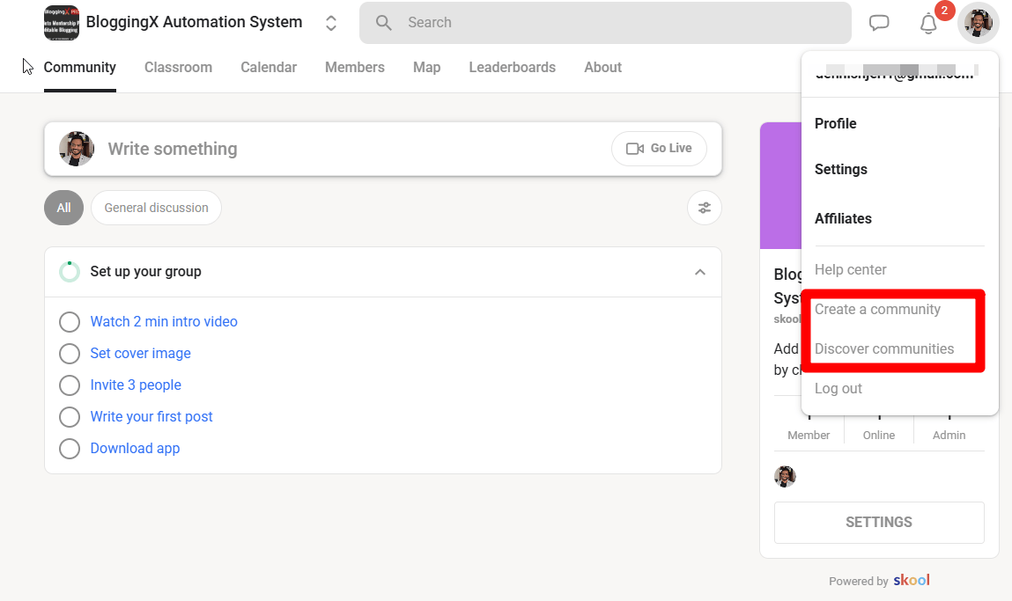Open the chat messages icon
This screenshot has width=1012, height=601.
879,23
